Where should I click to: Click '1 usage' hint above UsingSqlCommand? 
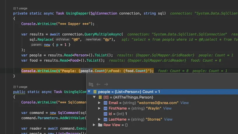coord(22,87)
